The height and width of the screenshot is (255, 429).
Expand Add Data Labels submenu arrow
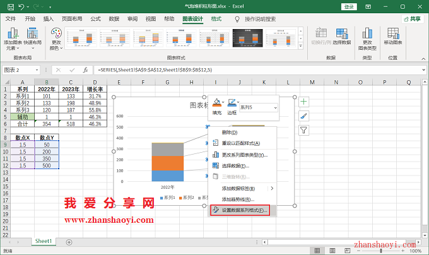click(x=272, y=188)
